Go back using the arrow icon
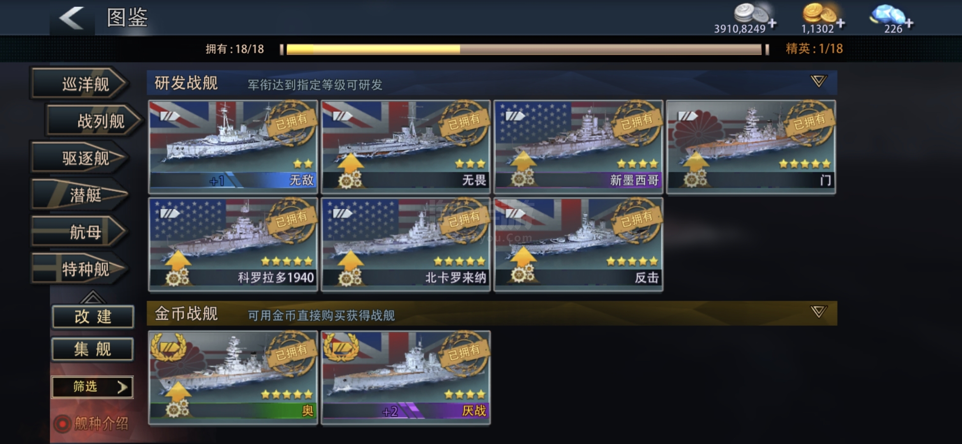 (72, 18)
